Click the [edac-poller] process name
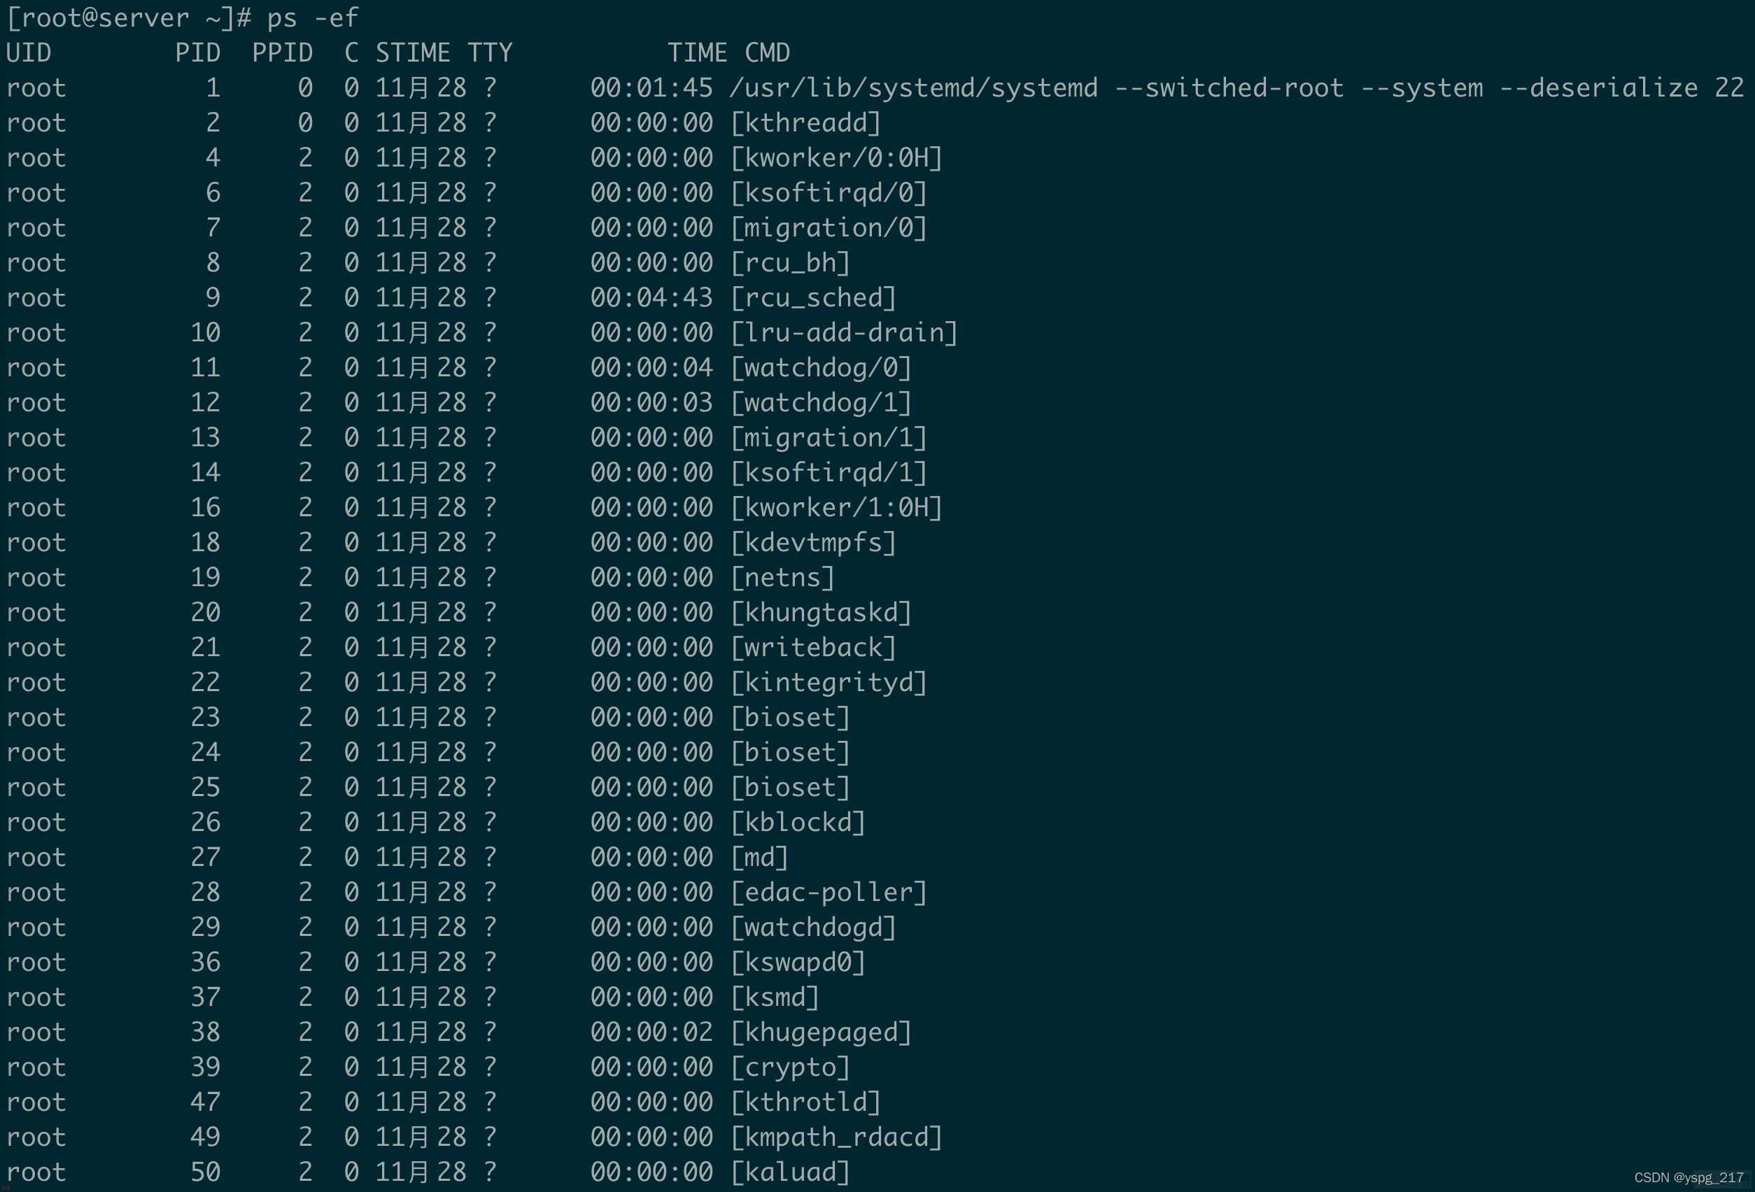The image size is (1755, 1192). pyautogui.click(x=829, y=893)
